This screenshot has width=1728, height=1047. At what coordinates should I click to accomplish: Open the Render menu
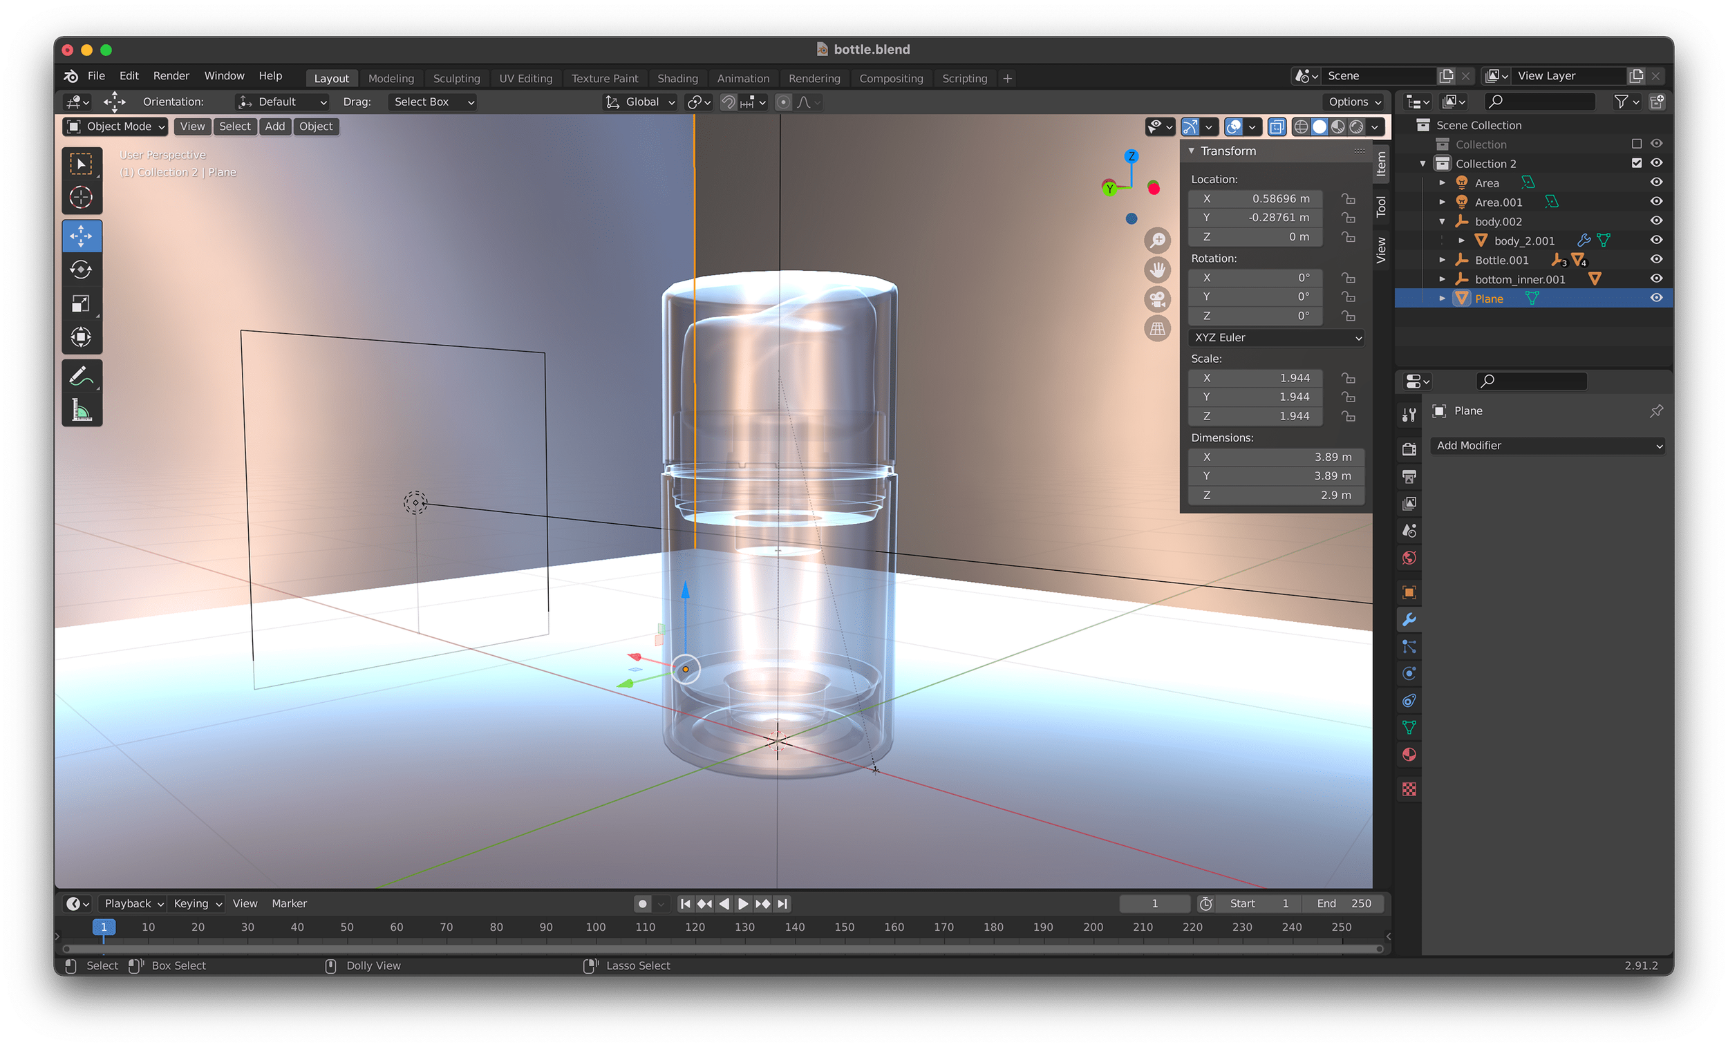click(171, 76)
